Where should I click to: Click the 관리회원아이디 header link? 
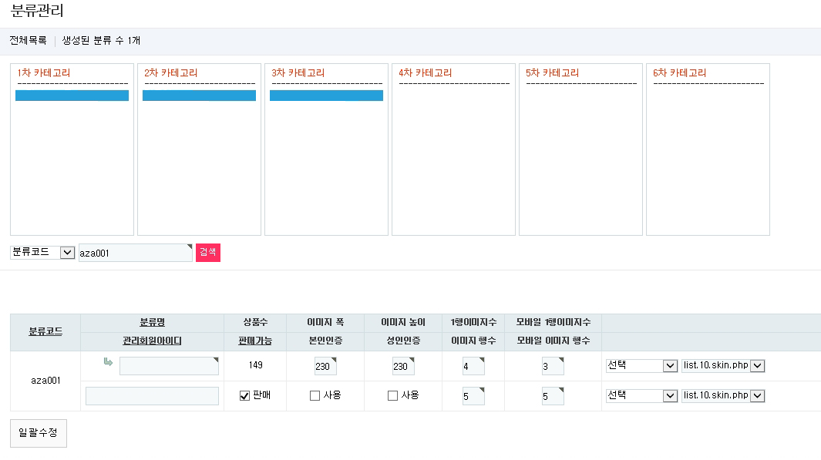152,341
